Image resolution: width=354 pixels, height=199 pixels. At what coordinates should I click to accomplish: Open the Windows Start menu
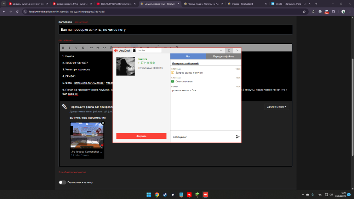point(149,195)
